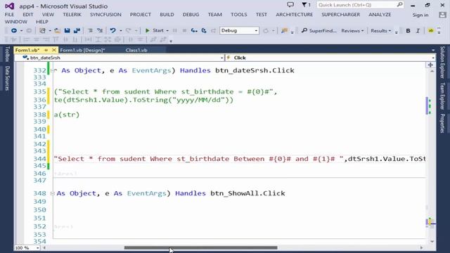
Task: Click the New Project toolbar icon
Action: (x=42, y=30)
